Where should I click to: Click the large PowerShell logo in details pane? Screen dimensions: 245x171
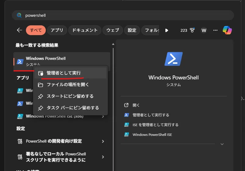click(x=174, y=59)
